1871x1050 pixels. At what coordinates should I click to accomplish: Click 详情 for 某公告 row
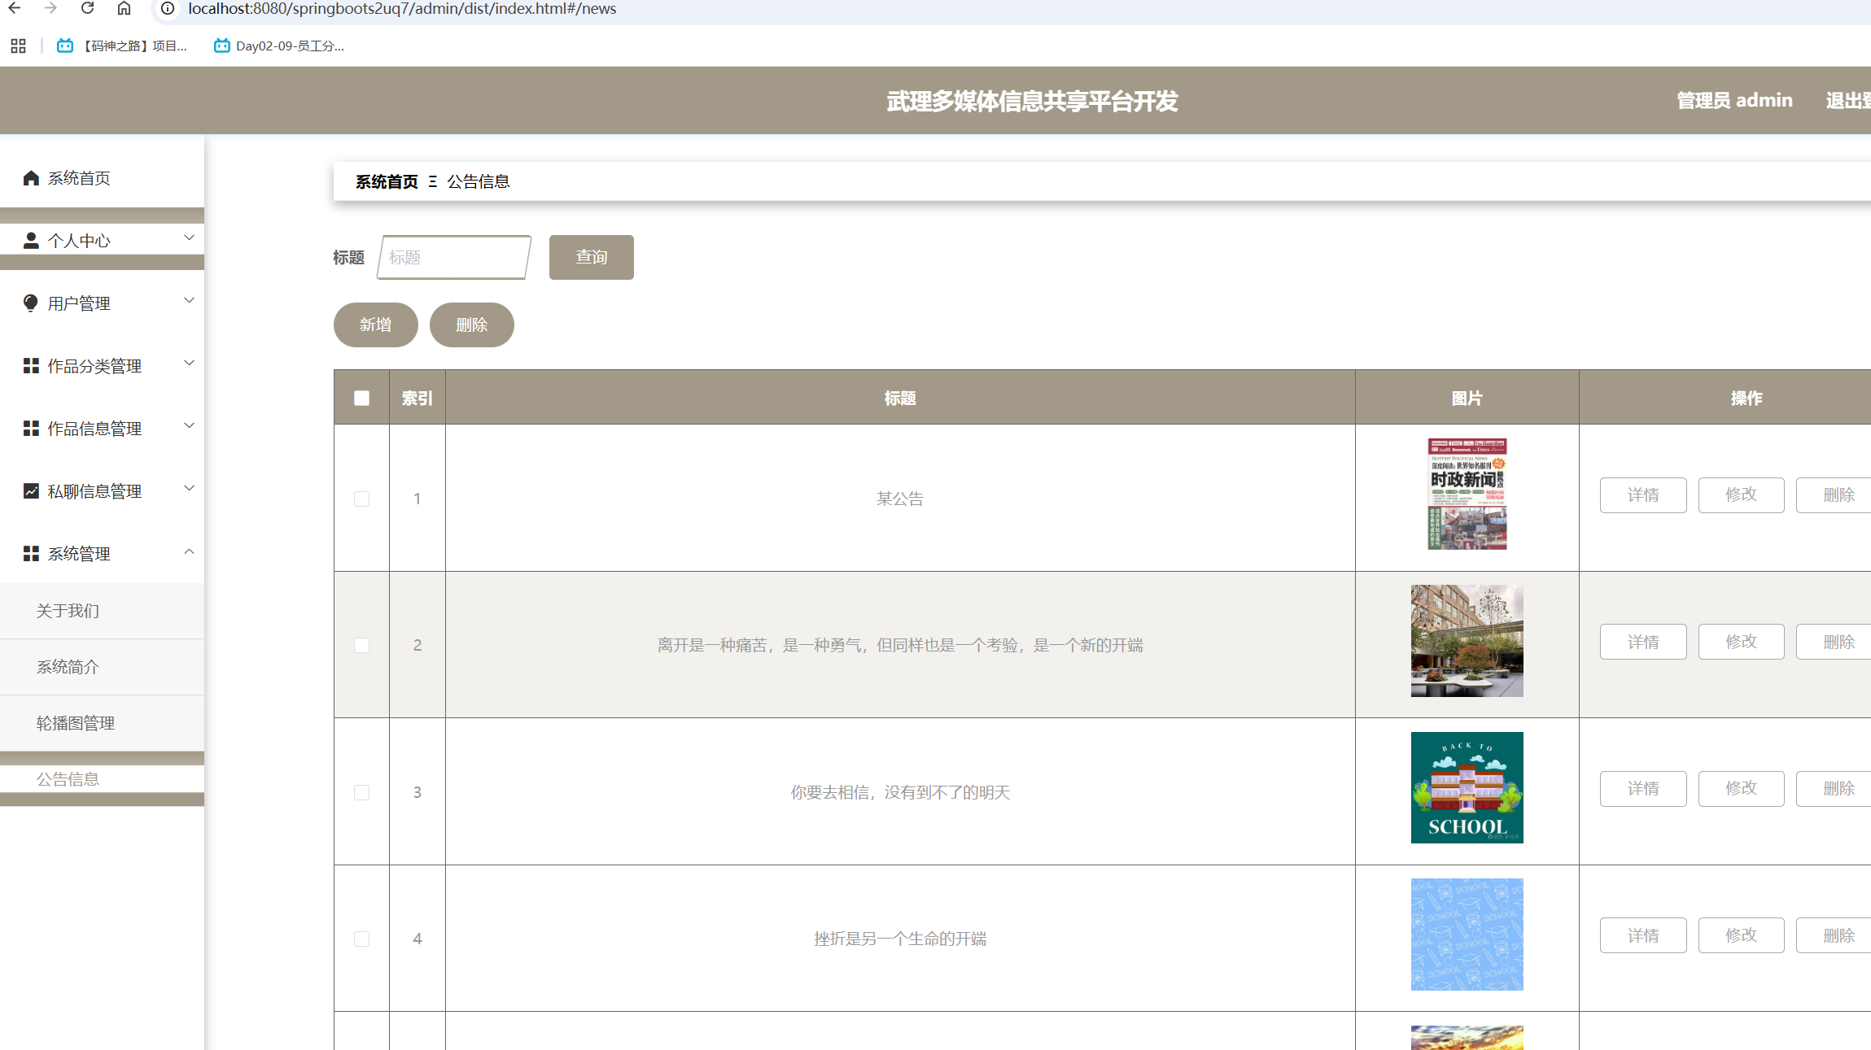click(1643, 495)
